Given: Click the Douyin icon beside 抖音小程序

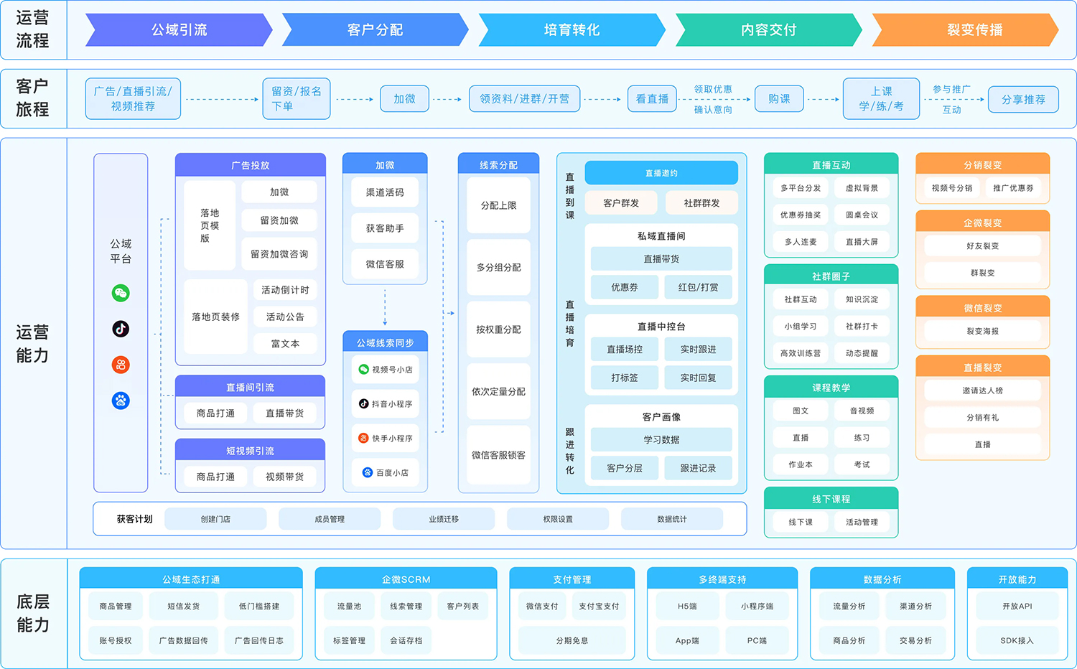Looking at the screenshot, I should 364,404.
